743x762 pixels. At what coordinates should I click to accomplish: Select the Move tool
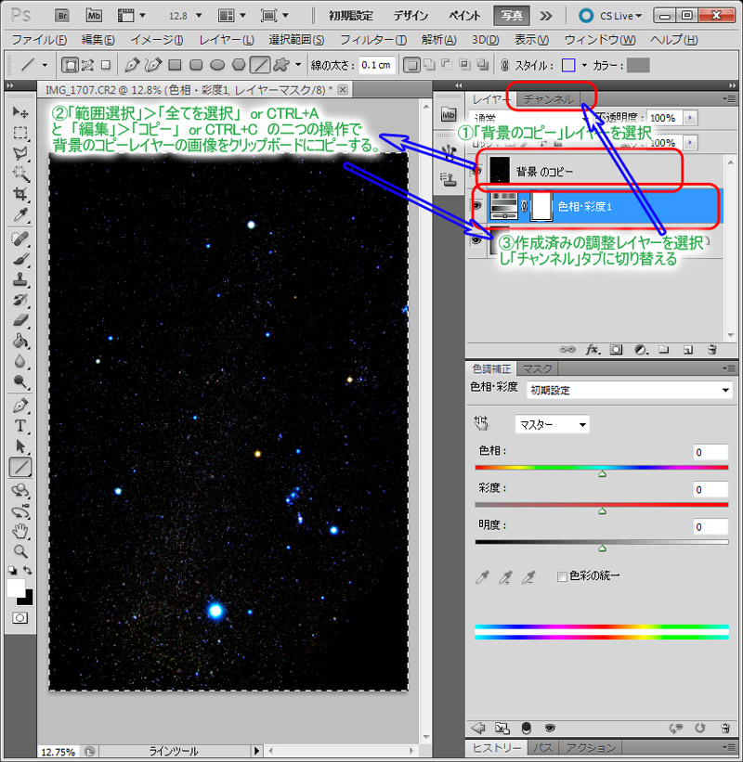20,112
